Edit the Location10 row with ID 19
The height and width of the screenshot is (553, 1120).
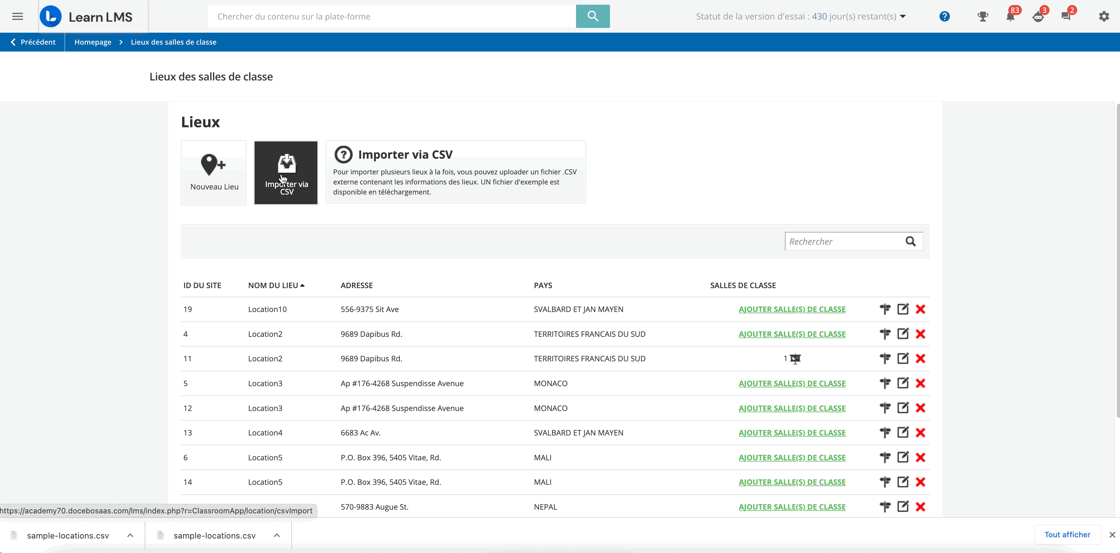903,309
